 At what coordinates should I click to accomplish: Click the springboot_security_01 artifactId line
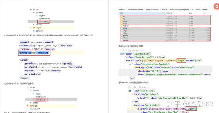(x=46, y=45)
